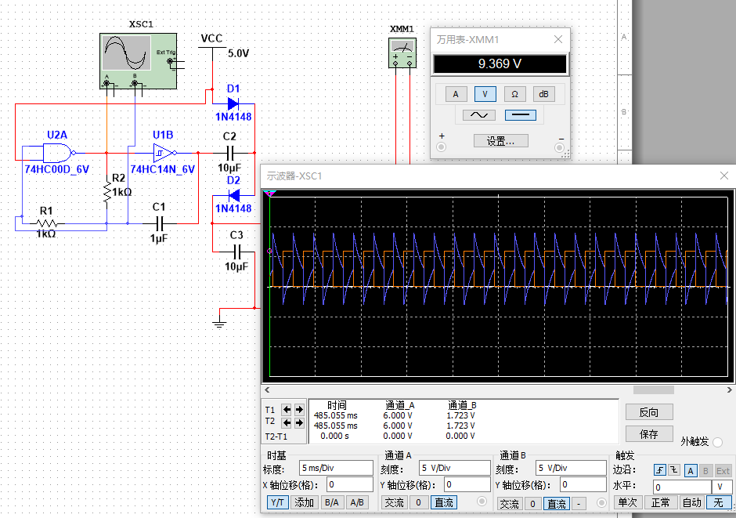Set trigger mode to 无 (None)
Viewport: 736px width, 518px height.
coord(719,502)
